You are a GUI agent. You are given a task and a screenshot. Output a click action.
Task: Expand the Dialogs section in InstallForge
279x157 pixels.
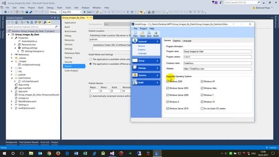coord(146,68)
